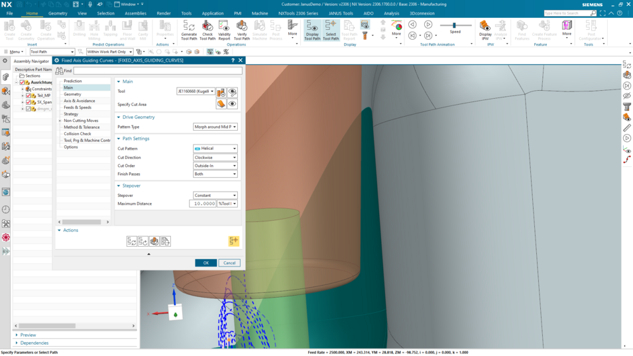Toggle checkbox for Teil_MP in navigator

pos(29,95)
